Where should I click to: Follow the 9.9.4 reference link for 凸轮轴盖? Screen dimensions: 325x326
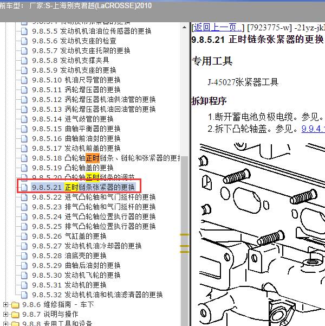click(313, 129)
